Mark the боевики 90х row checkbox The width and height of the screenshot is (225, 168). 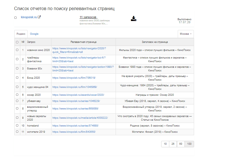[17, 68]
